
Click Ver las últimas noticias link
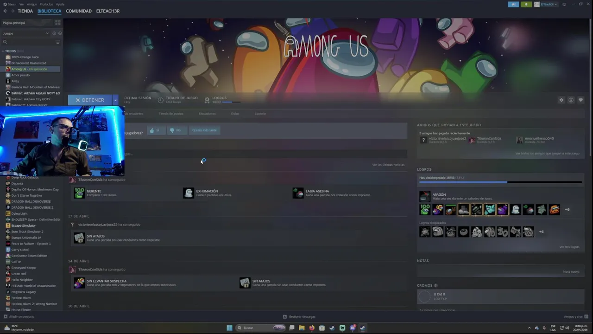click(388, 165)
